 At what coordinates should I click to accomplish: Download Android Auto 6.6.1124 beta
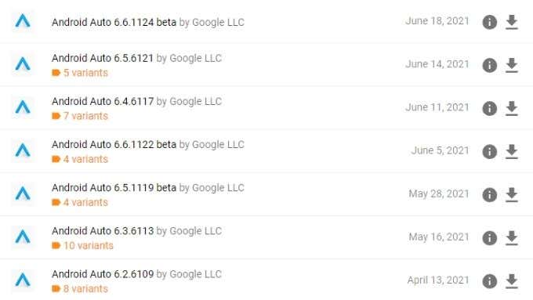pyautogui.click(x=512, y=22)
